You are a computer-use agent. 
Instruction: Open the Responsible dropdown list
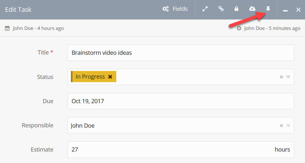pyautogui.click(x=288, y=125)
